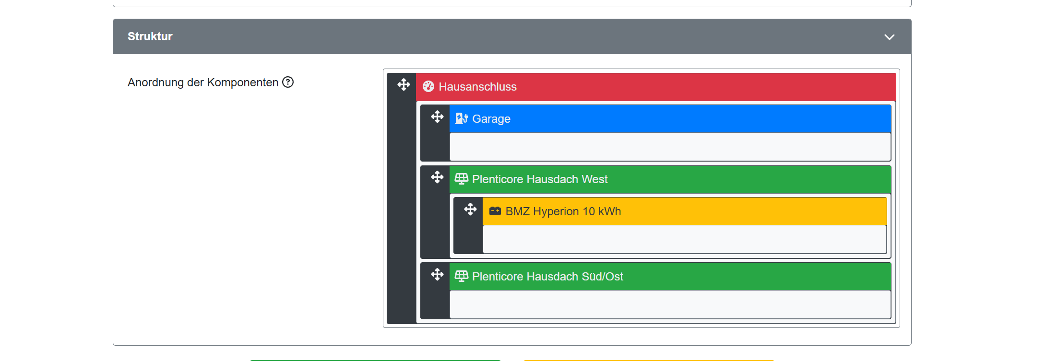Image resolution: width=1057 pixels, height=361 pixels.
Task: Grab the Garage move handle
Action: coord(437,117)
